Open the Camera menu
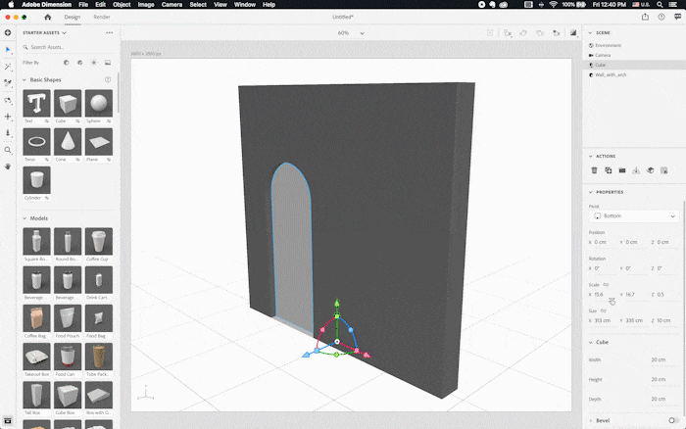Screen dimensions: 686x429 click(x=171, y=4)
